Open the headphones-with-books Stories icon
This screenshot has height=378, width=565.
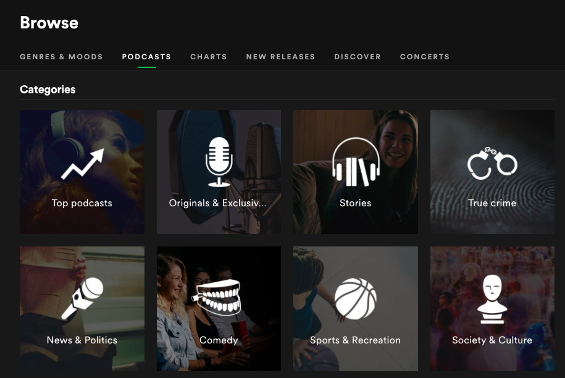pos(356,162)
